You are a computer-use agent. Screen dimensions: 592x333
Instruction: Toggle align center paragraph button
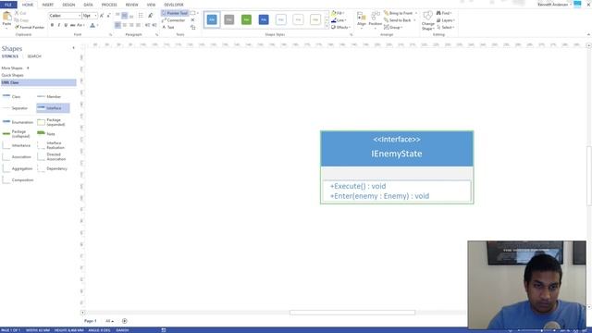pyautogui.click(x=125, y=25)
